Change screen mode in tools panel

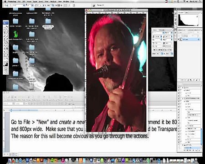click(6, 72)
